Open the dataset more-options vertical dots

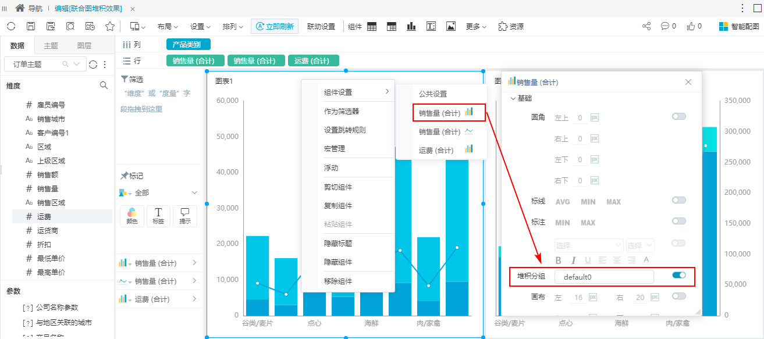[x=105, y=64]
